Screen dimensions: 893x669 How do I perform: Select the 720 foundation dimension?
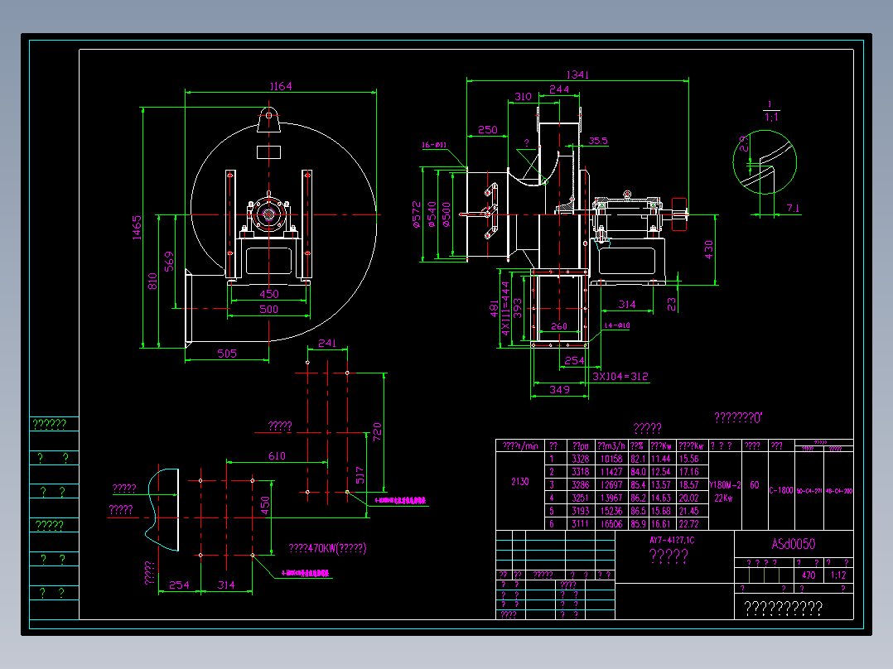coord(377,431)
